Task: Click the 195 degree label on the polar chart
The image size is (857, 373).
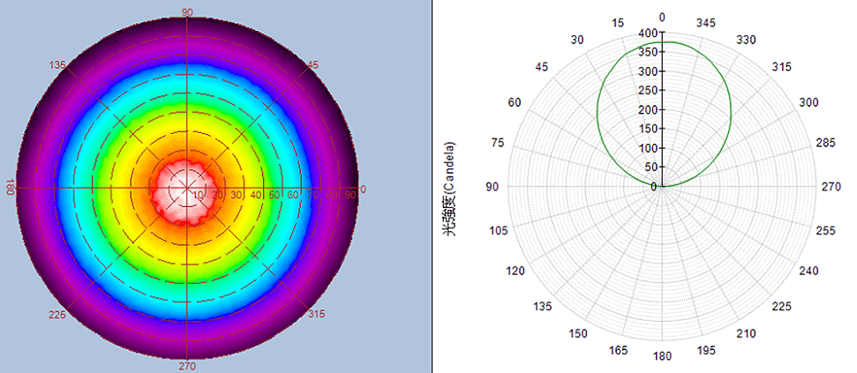Action: coord(706,352)
